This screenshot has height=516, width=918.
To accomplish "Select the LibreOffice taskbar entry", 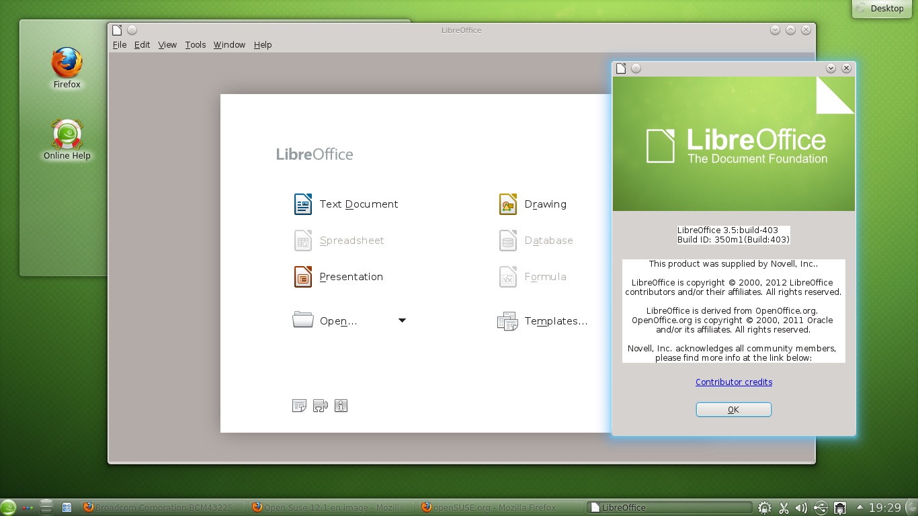I will [669, 507].
